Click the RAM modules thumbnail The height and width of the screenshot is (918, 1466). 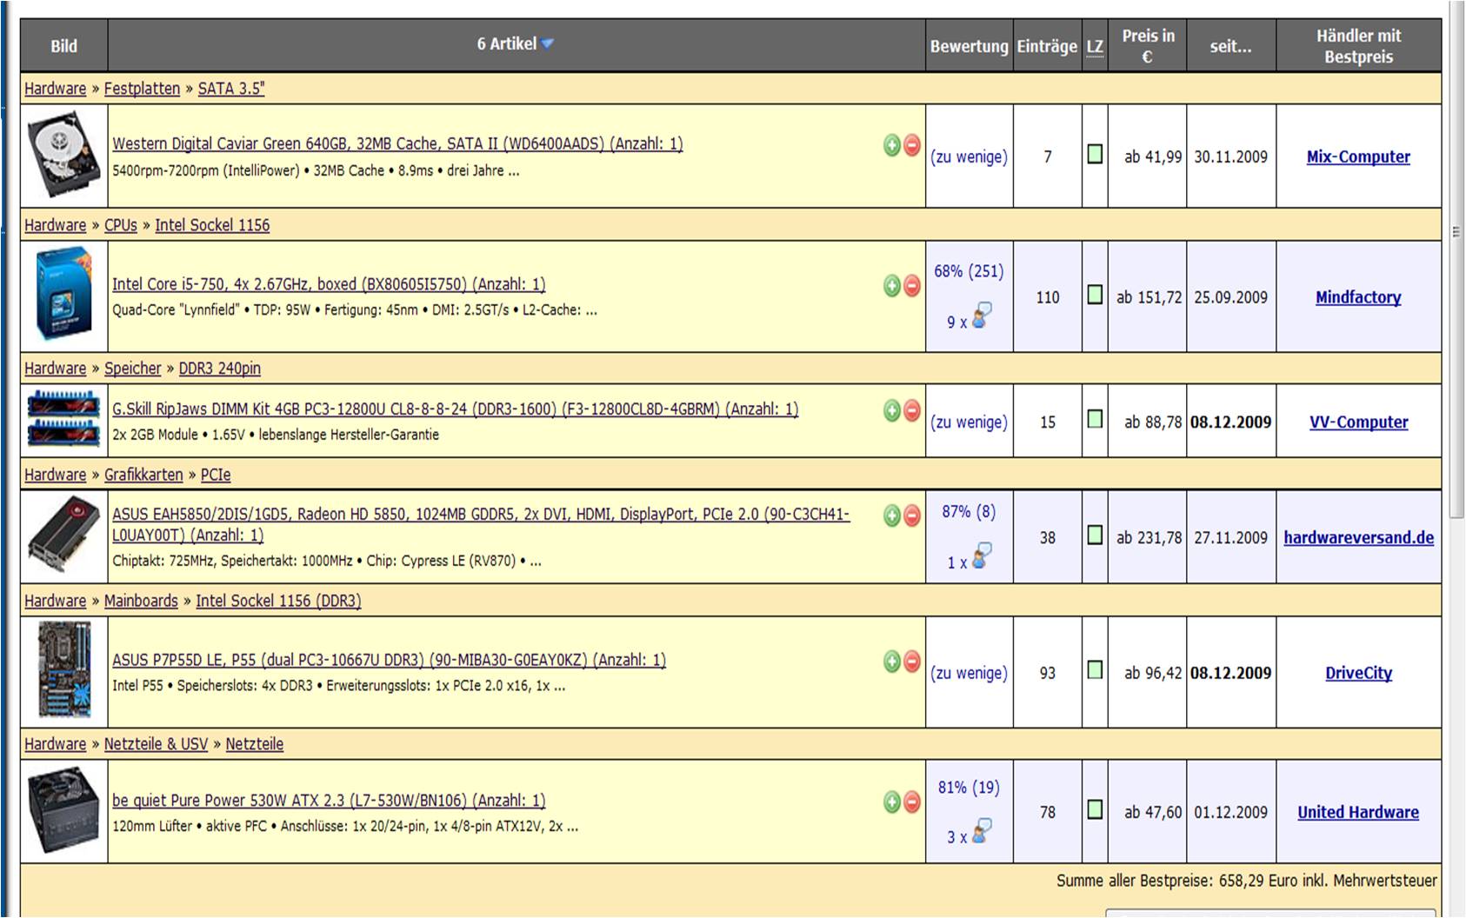tap(63, 419)
